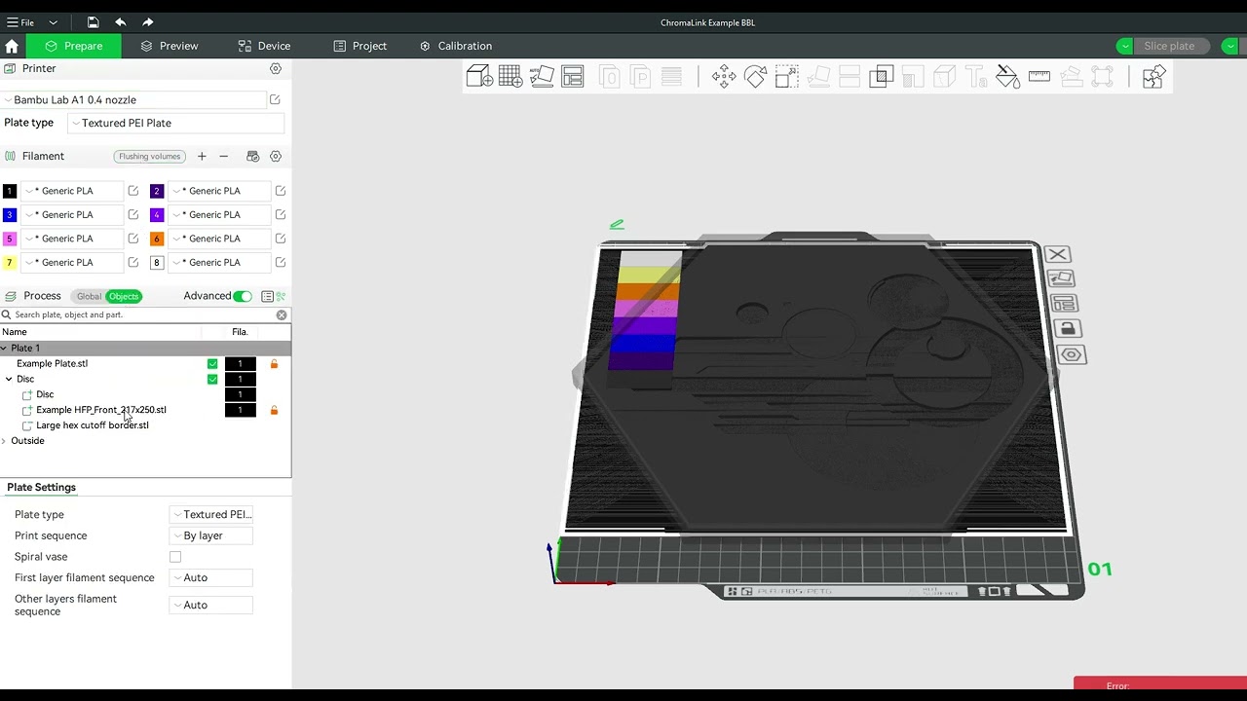
Task: Remove a filament with minus icon
Action: (224, 157)
